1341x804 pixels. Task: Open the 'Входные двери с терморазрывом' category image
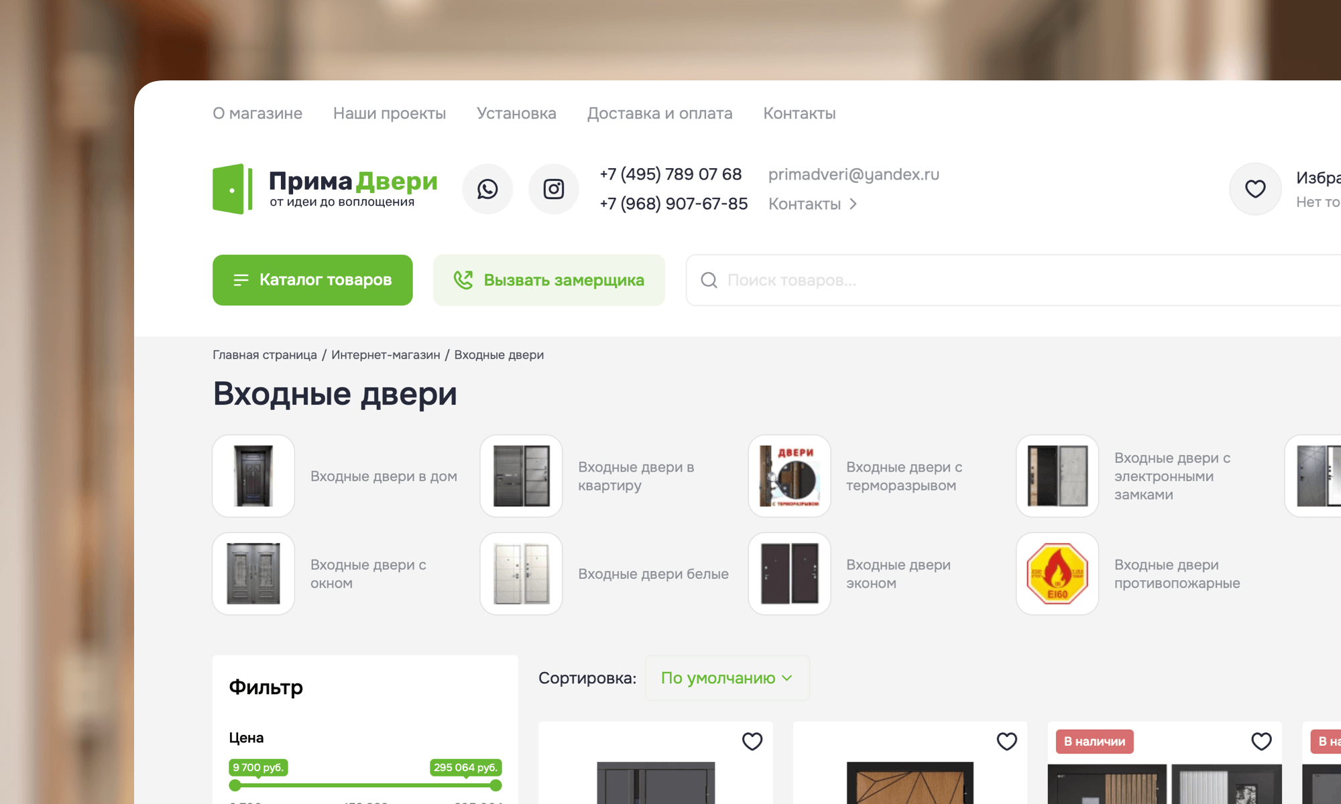tap(789, 476)
